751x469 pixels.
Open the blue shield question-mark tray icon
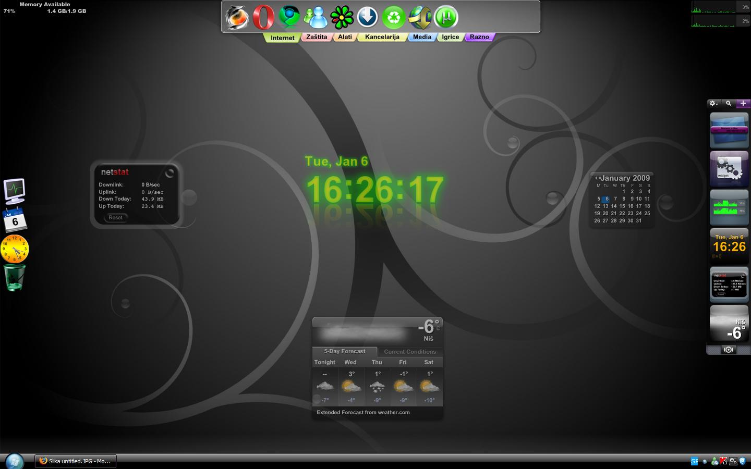742,461
